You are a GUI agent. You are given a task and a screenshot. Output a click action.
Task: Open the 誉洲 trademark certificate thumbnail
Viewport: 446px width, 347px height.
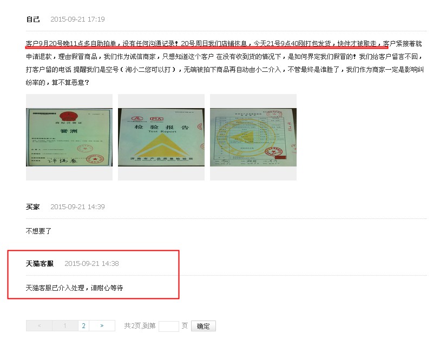point(69,137)
